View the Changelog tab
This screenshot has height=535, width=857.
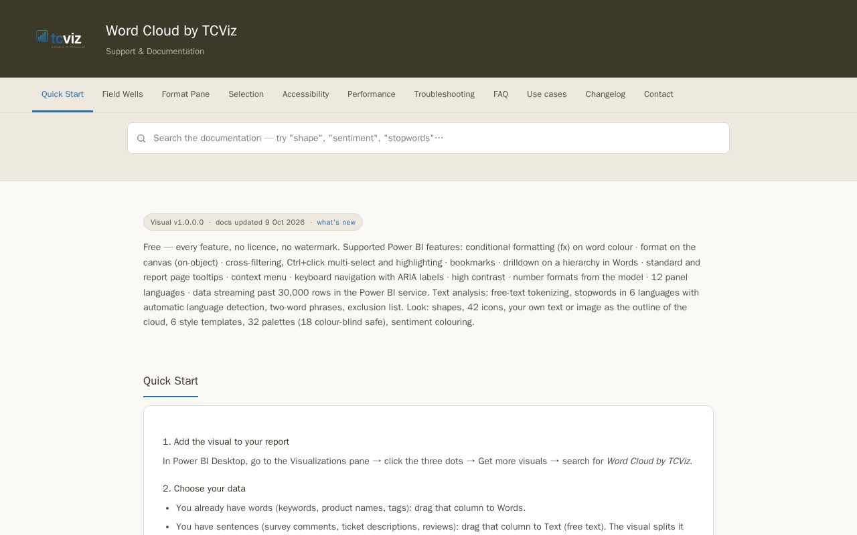[605, 94]
